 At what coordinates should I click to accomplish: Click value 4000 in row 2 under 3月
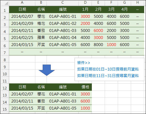(x=111, y=16)
